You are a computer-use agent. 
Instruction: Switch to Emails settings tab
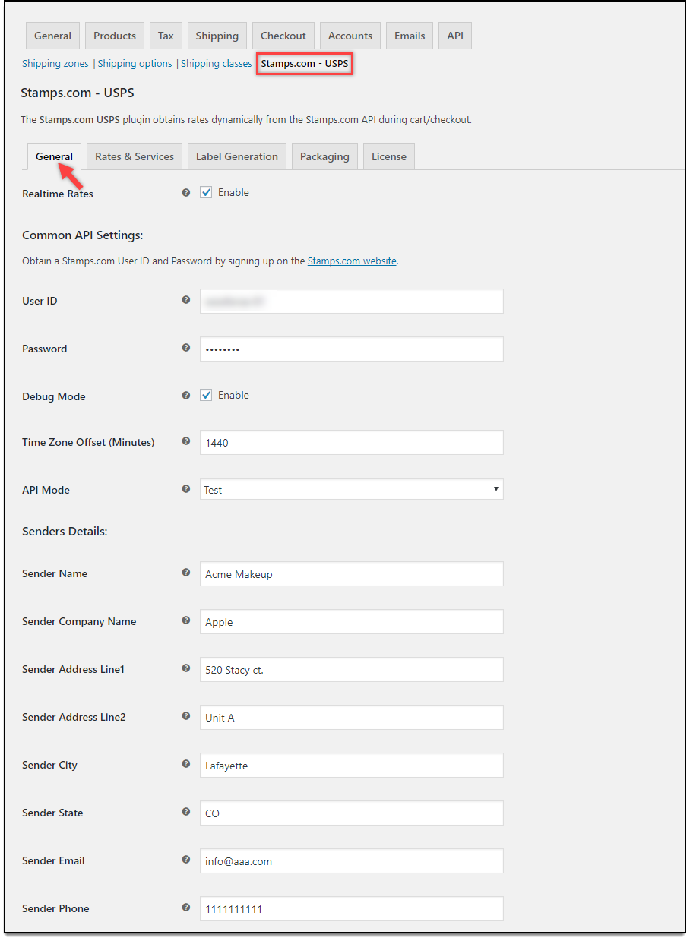point(410,36)
